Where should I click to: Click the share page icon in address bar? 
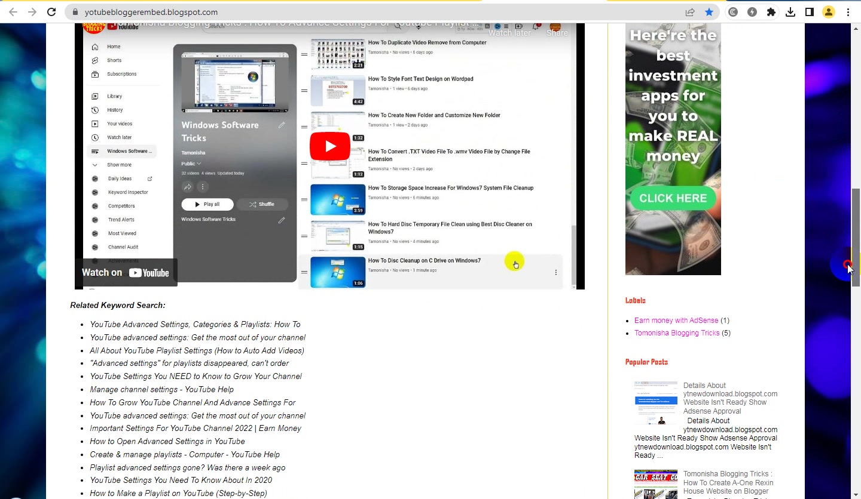691,12
